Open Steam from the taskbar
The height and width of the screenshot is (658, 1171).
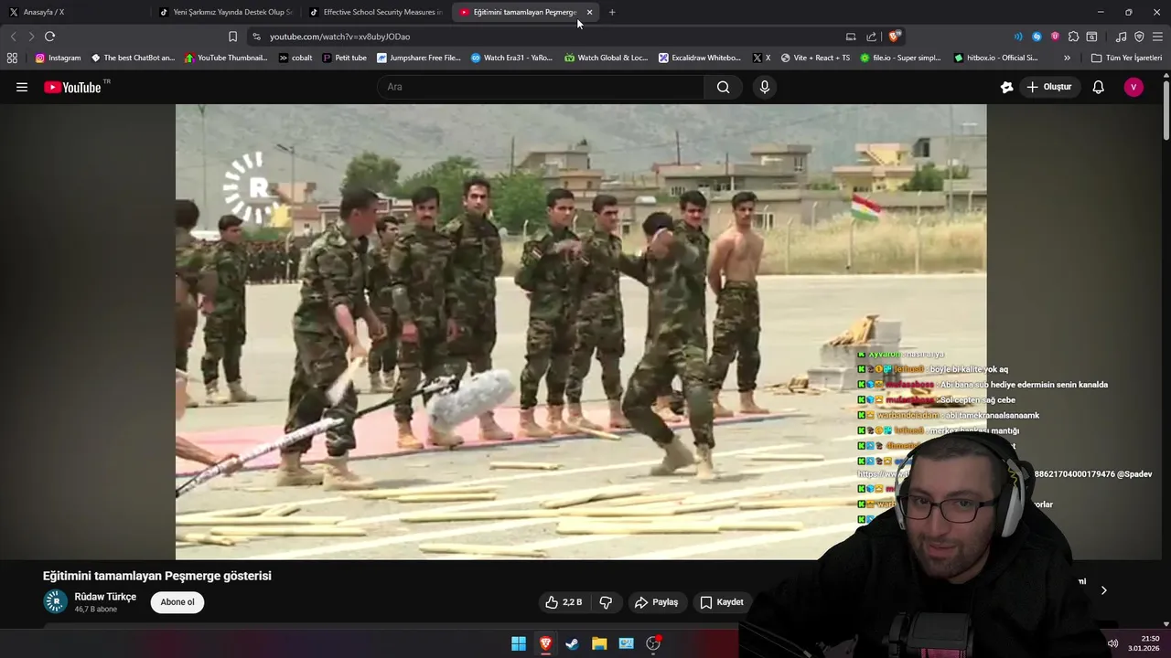[x=572, y=643]
